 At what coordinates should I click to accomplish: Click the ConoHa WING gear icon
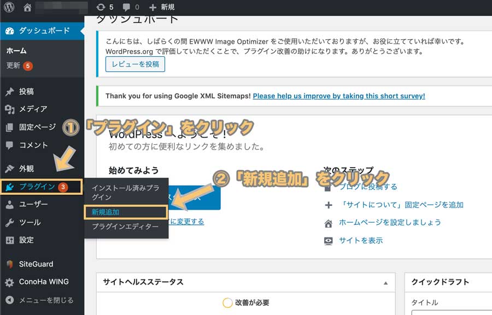coord(10,282)
